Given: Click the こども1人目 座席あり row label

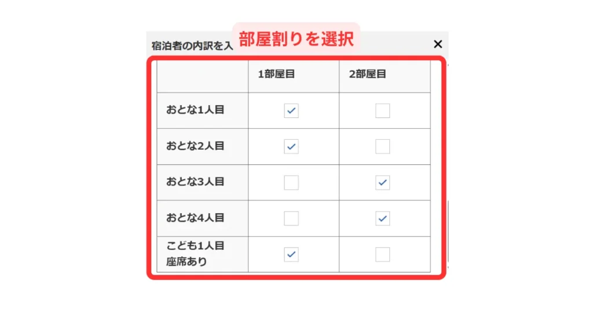Looking at the screenshot, I should click(x=195, y=254).
